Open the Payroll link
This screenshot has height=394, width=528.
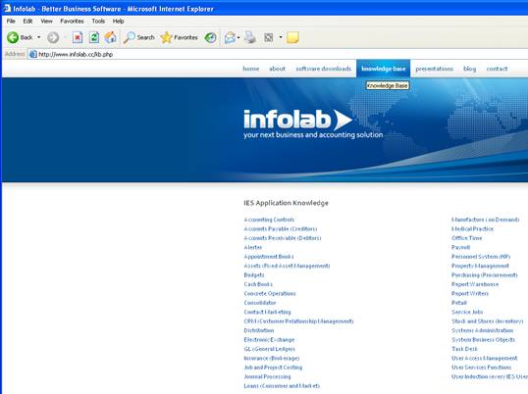pyautogui.click(x=460, y=247)
